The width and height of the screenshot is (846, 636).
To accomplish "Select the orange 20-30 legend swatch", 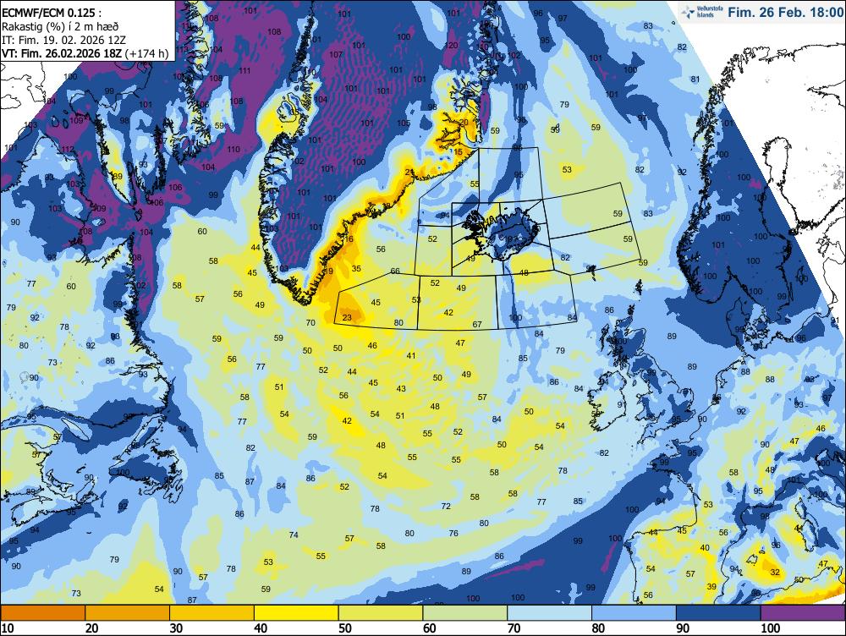I will pyautogui.click(x=128, y=613).
